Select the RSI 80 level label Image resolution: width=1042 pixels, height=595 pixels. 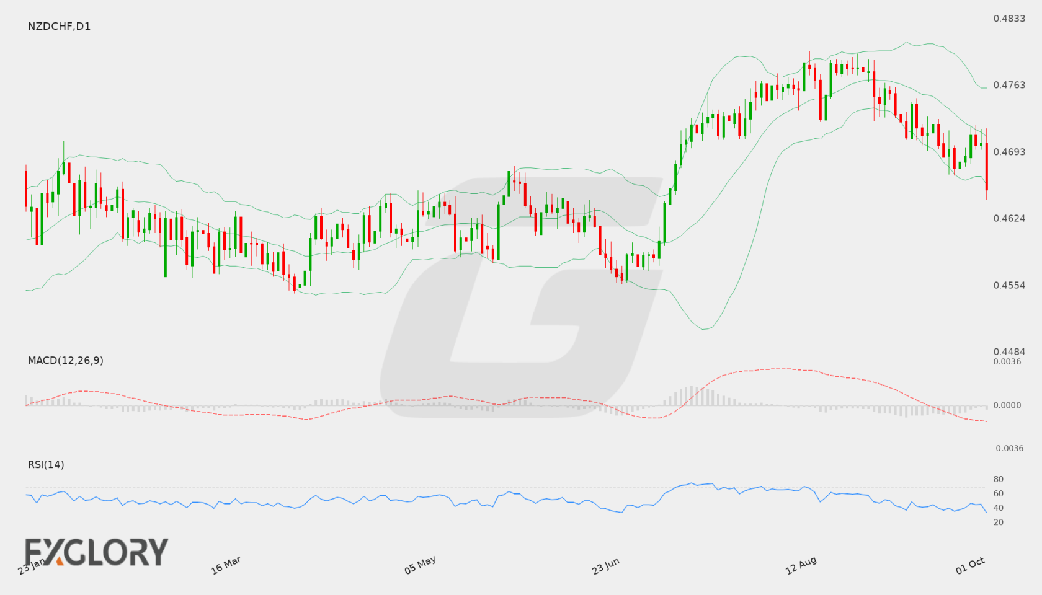999,479
